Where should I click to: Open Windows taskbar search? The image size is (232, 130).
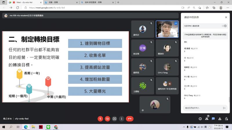[x=11, y=127]
